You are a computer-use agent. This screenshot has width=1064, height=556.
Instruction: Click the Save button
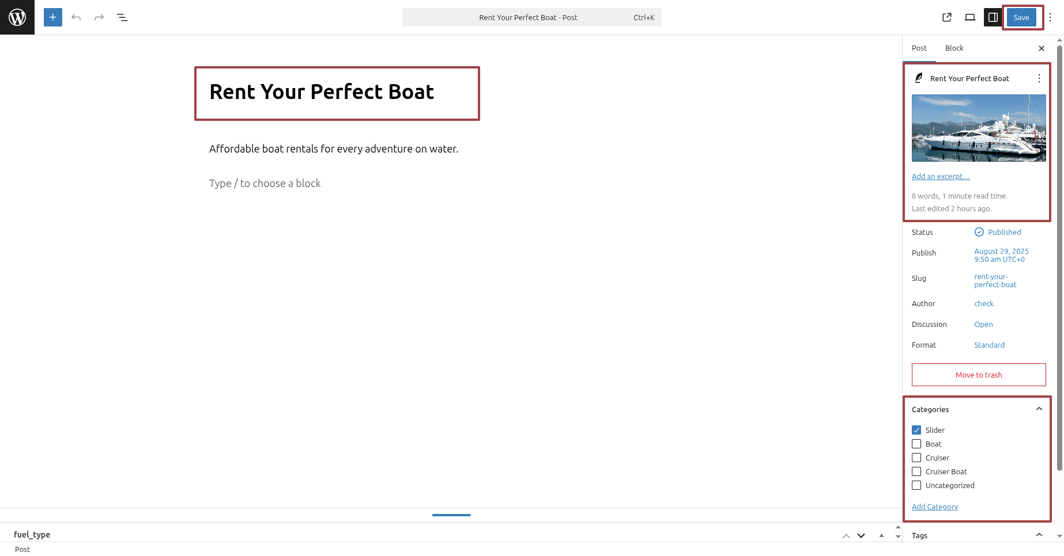[x=1021, y=17]
